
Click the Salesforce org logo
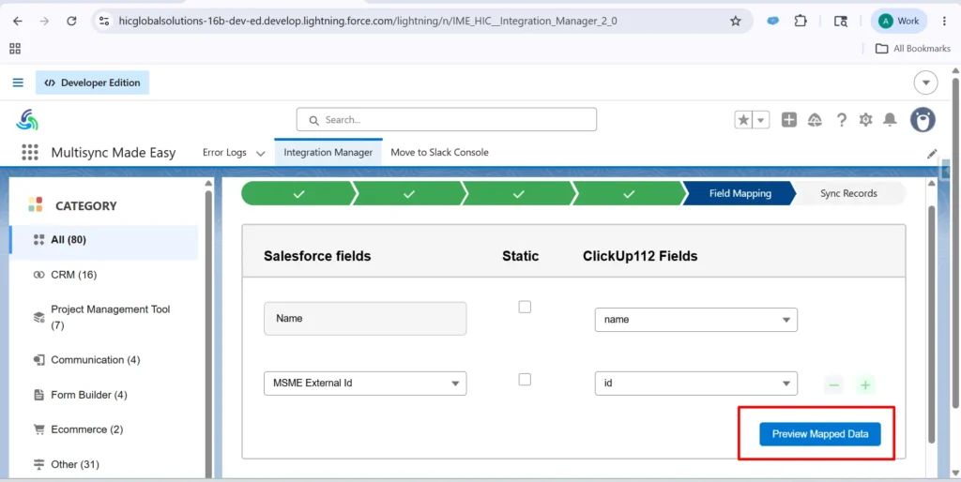pyautogui.click(x=27, y=120)
